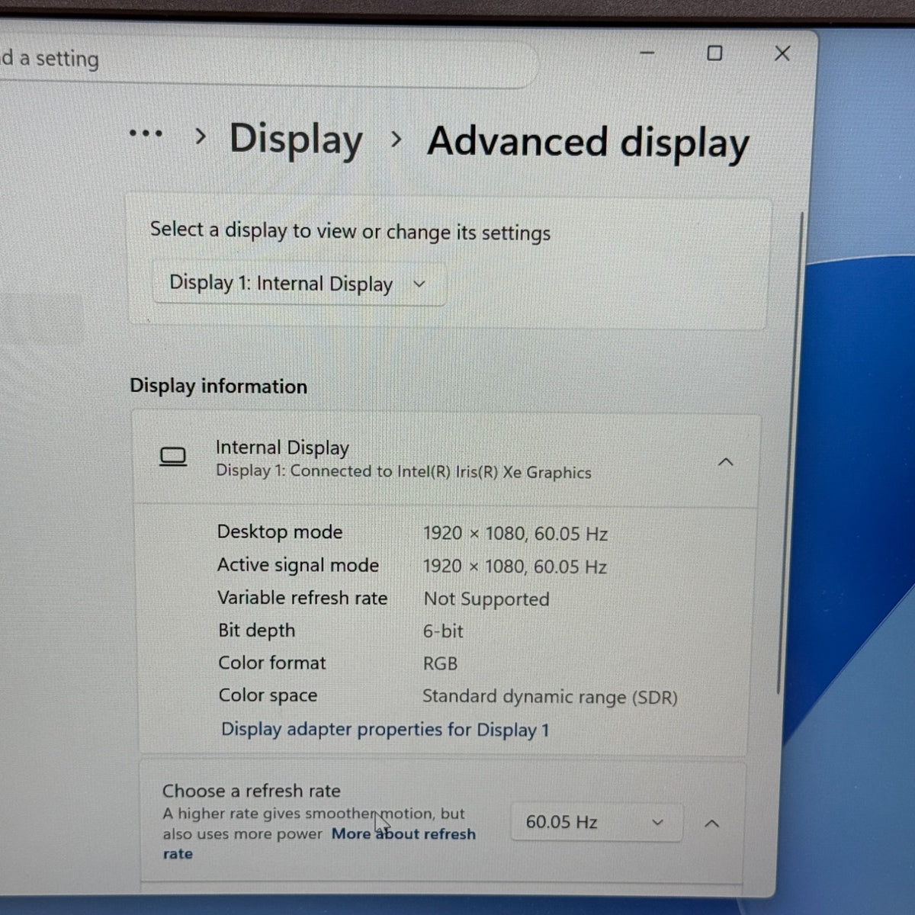915x915 pixels.
Task: Open the 60.05 Hz refresh rate dropdown
Action: click(596, 822)
